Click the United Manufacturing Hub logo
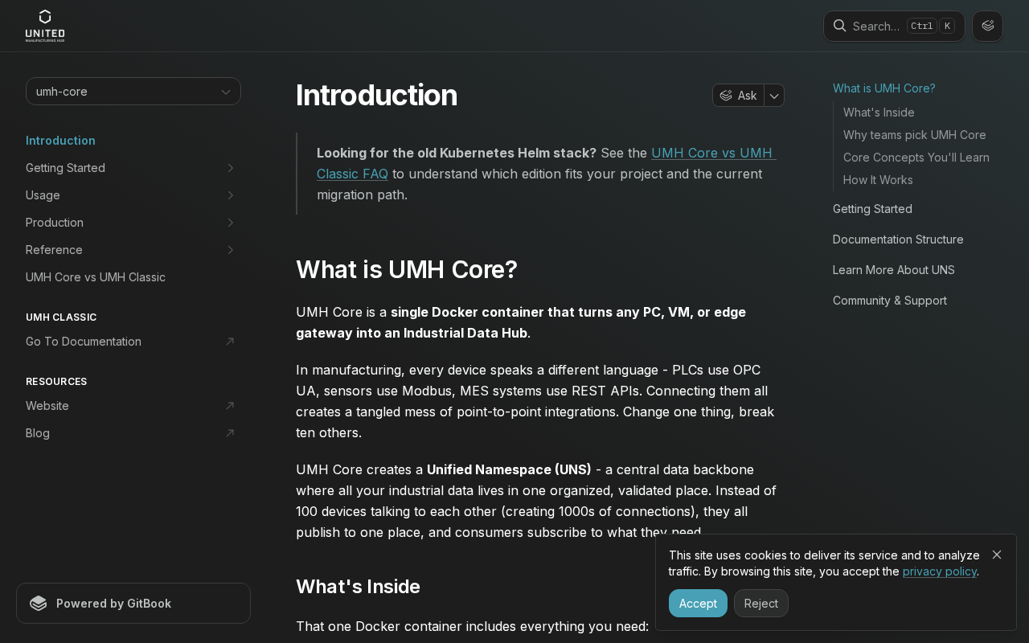This screenshot has width=1029, height=643. pyautogui.click(x=45, y=26)
